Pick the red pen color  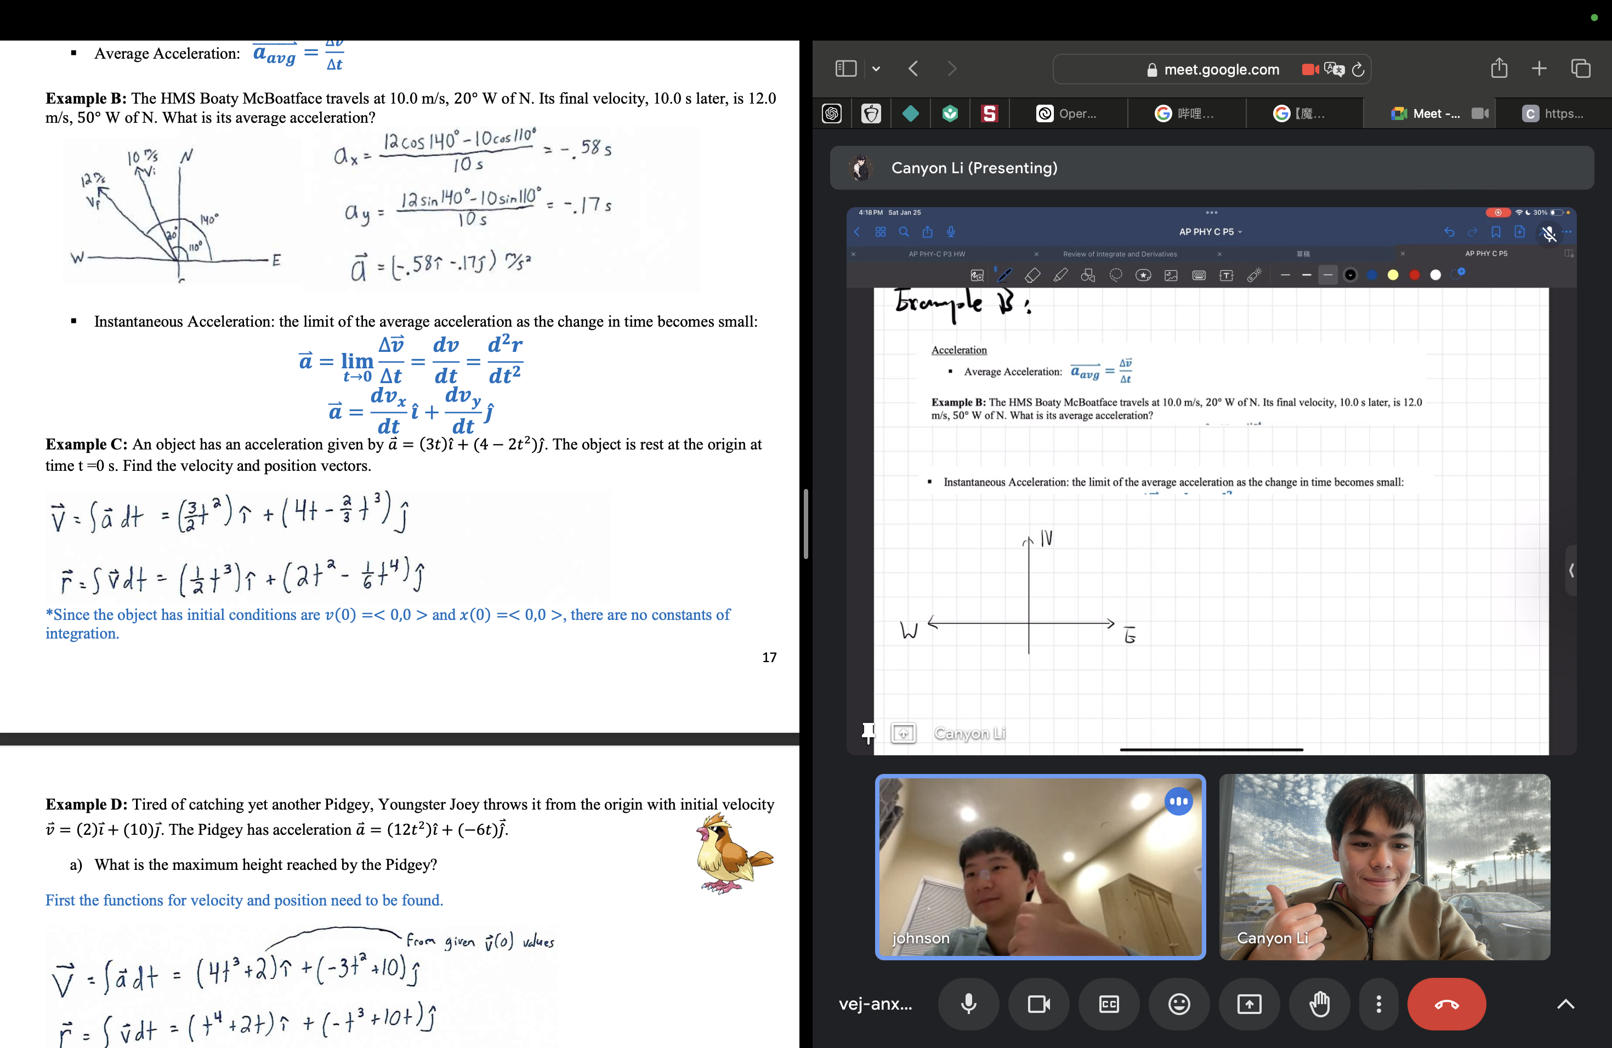tap(1414, 275)
